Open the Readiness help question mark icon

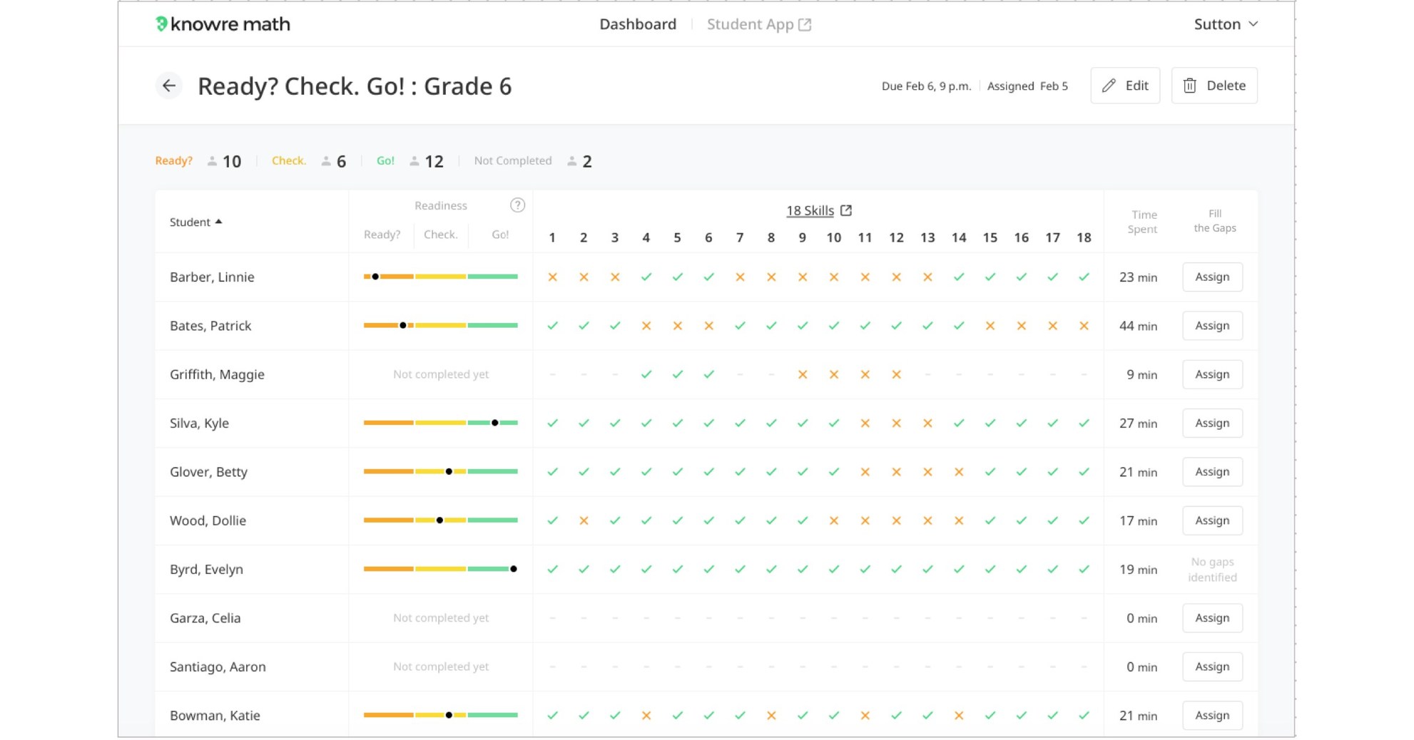point(517,205)
